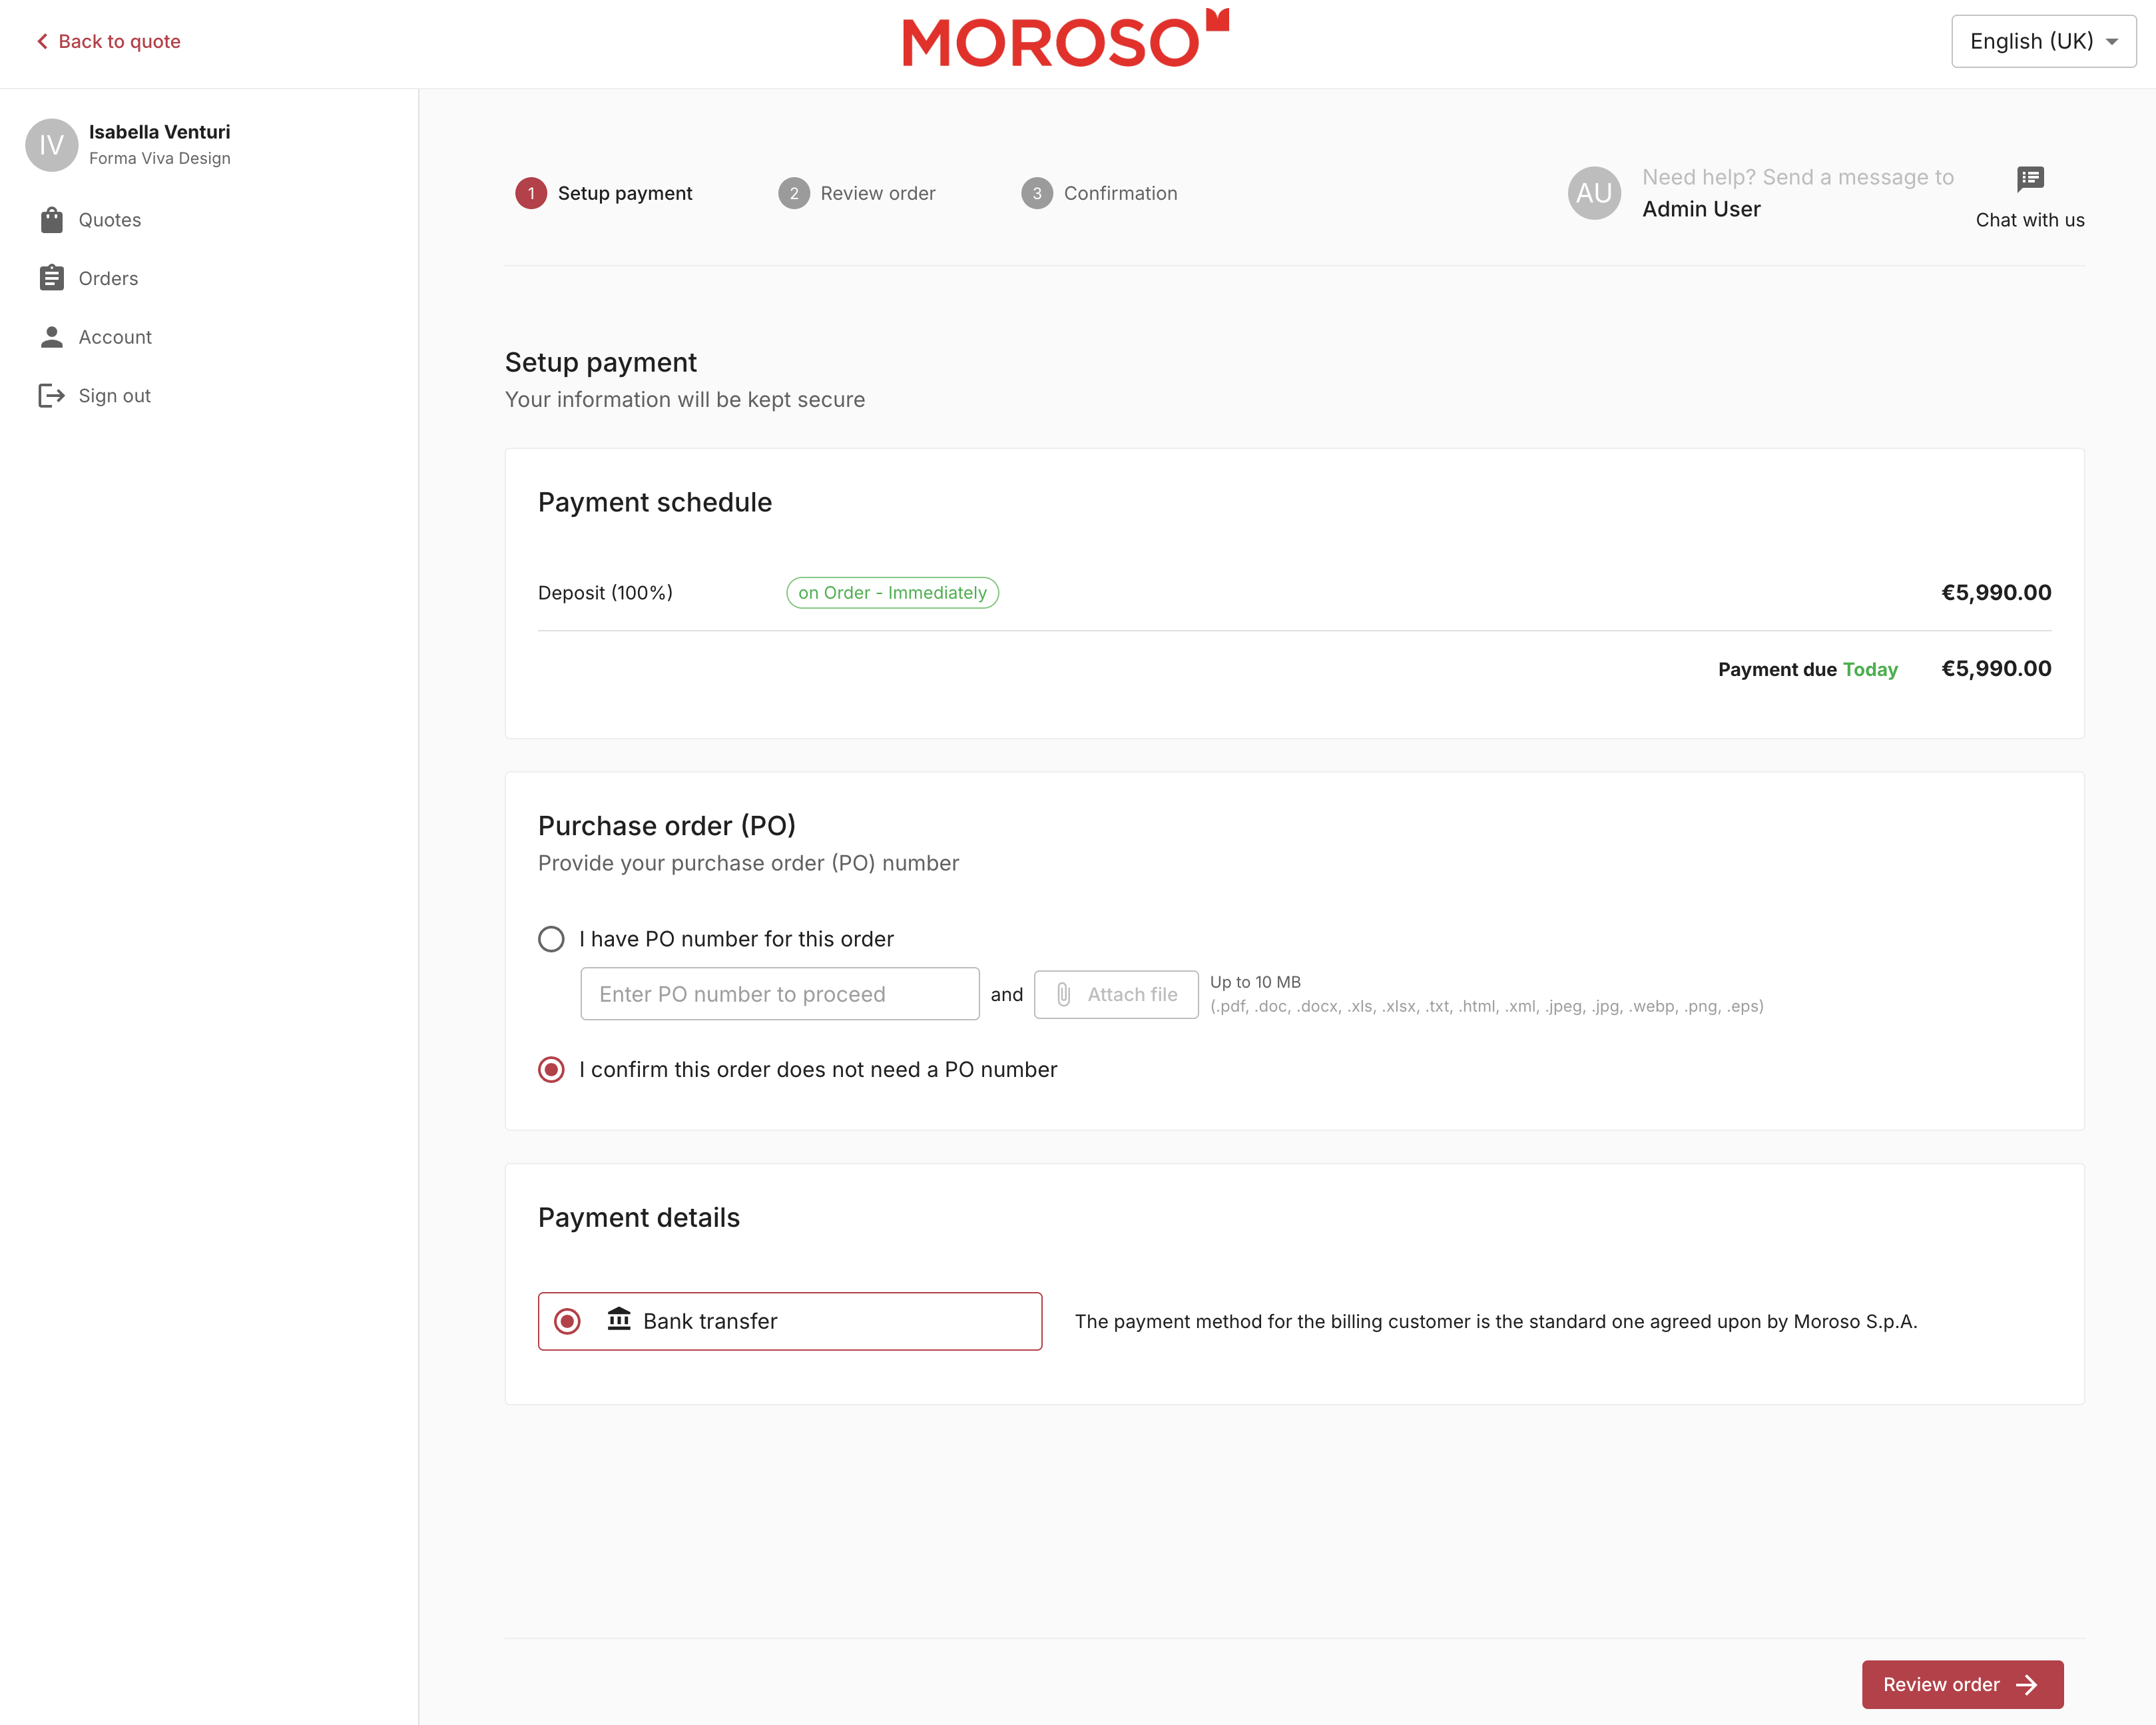The image size is (2156, 1725).
Task: Click the AU admin avatar
Action: tap(1593, 193)
